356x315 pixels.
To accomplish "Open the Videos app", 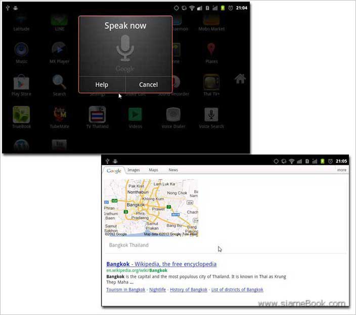I will [x=136, y=117].
